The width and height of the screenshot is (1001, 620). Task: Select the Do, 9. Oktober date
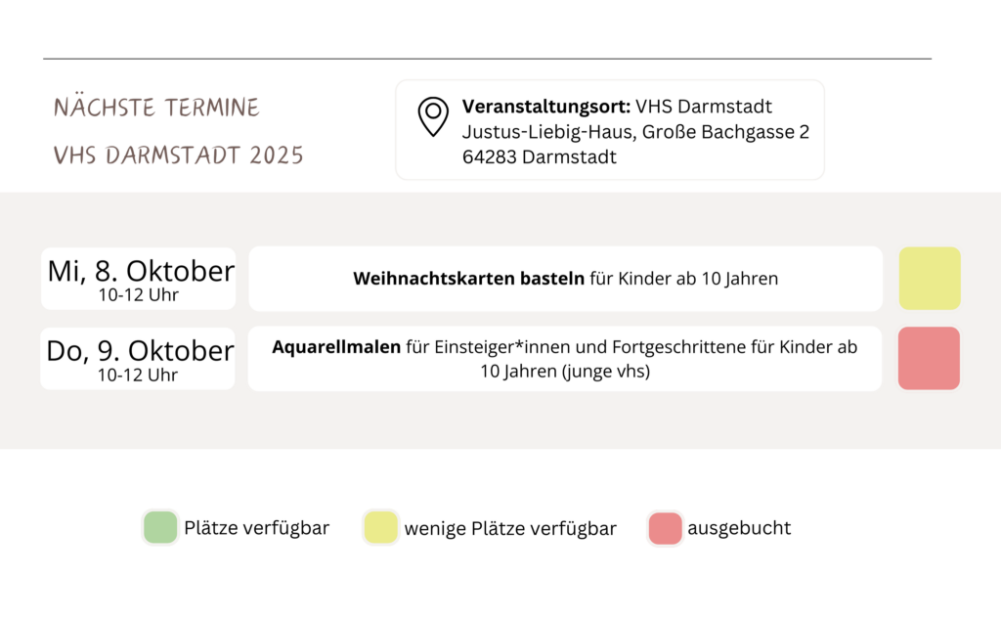pos(140,350)
